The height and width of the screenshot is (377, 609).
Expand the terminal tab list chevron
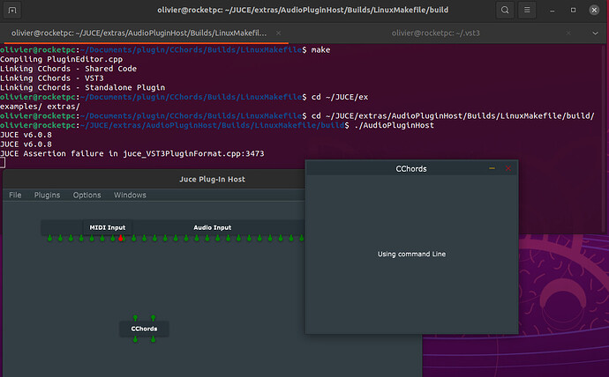pyautogui.click(x=595, y=33)
